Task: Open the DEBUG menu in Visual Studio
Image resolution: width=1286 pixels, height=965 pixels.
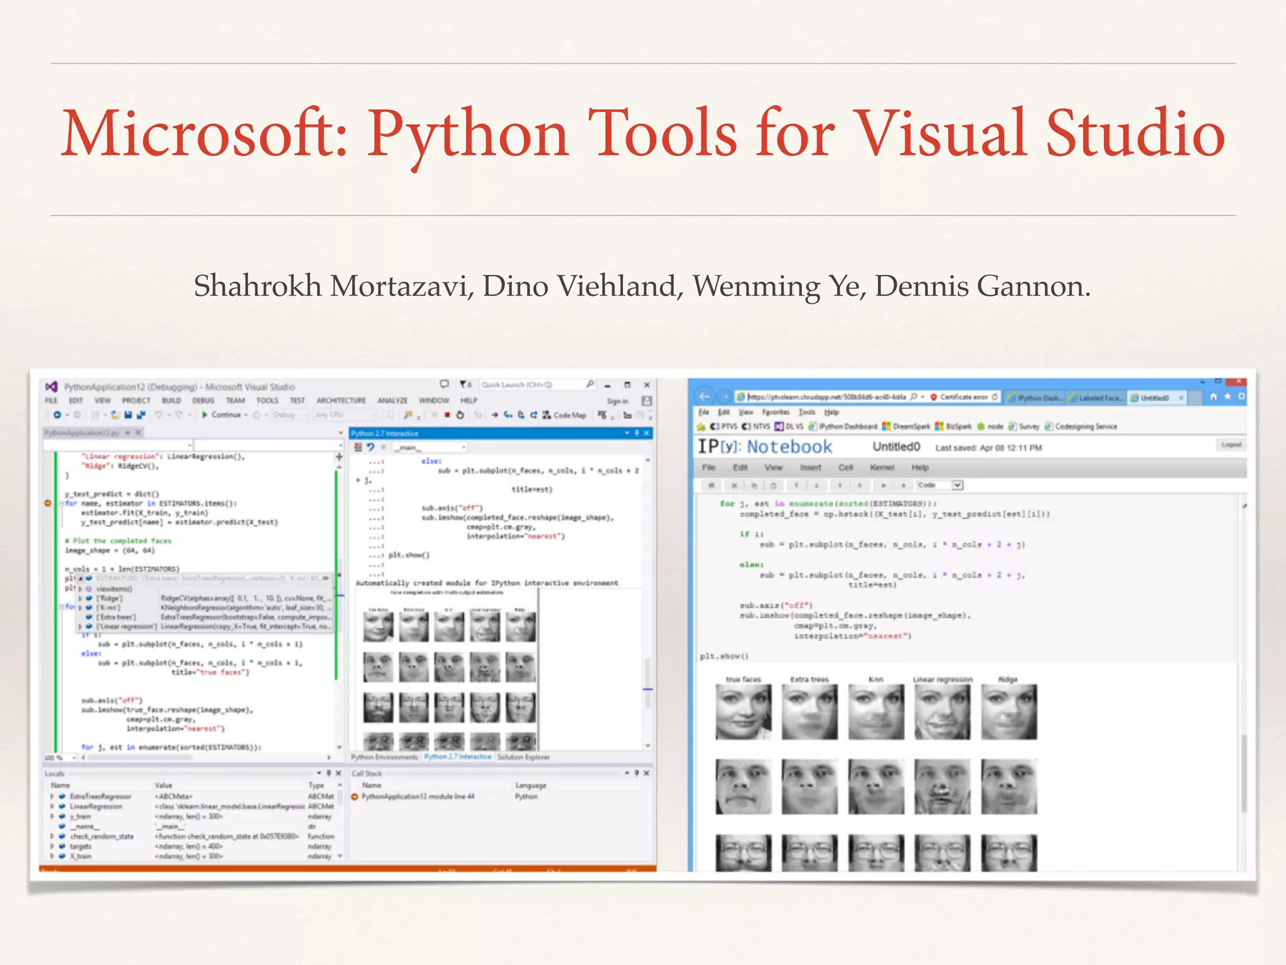Action: pyautogui.click(x=203, y=400)
